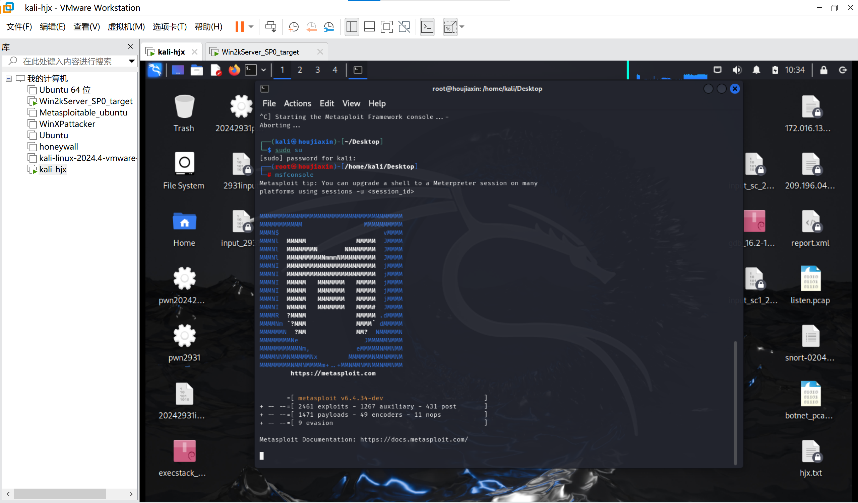Screen dimensions: 858x503
Task: Open the stretch display dropdown arrow
Action: pos(462,26)
